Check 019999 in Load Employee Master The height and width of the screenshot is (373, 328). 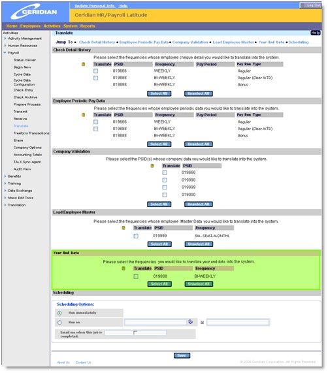136,236
